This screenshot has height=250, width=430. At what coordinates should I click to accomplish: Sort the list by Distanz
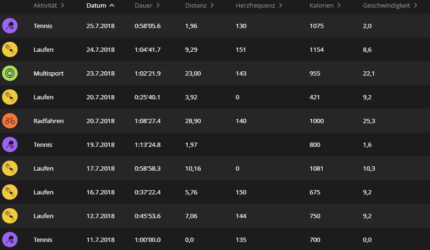[x=199, y=5]
